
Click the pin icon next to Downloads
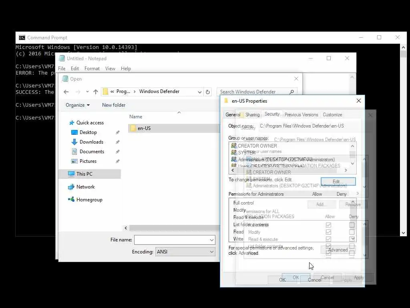click(x=118, y=142)
